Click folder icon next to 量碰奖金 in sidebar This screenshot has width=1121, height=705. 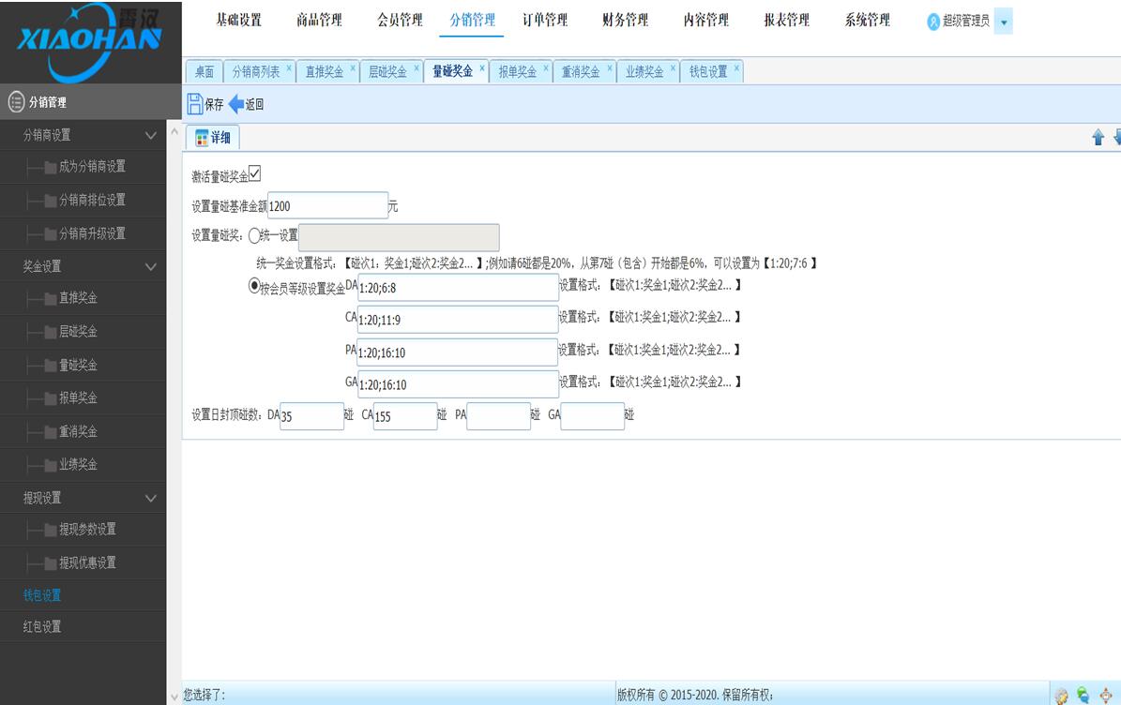tap(51, 366)
